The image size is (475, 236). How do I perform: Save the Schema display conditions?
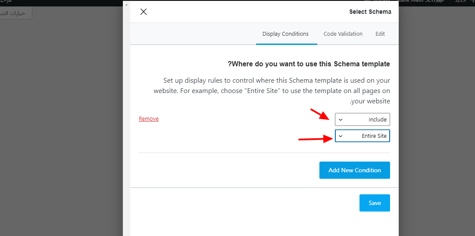[375, 203]
